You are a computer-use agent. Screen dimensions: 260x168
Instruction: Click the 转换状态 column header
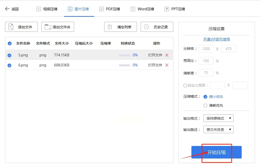pos(128,43)
